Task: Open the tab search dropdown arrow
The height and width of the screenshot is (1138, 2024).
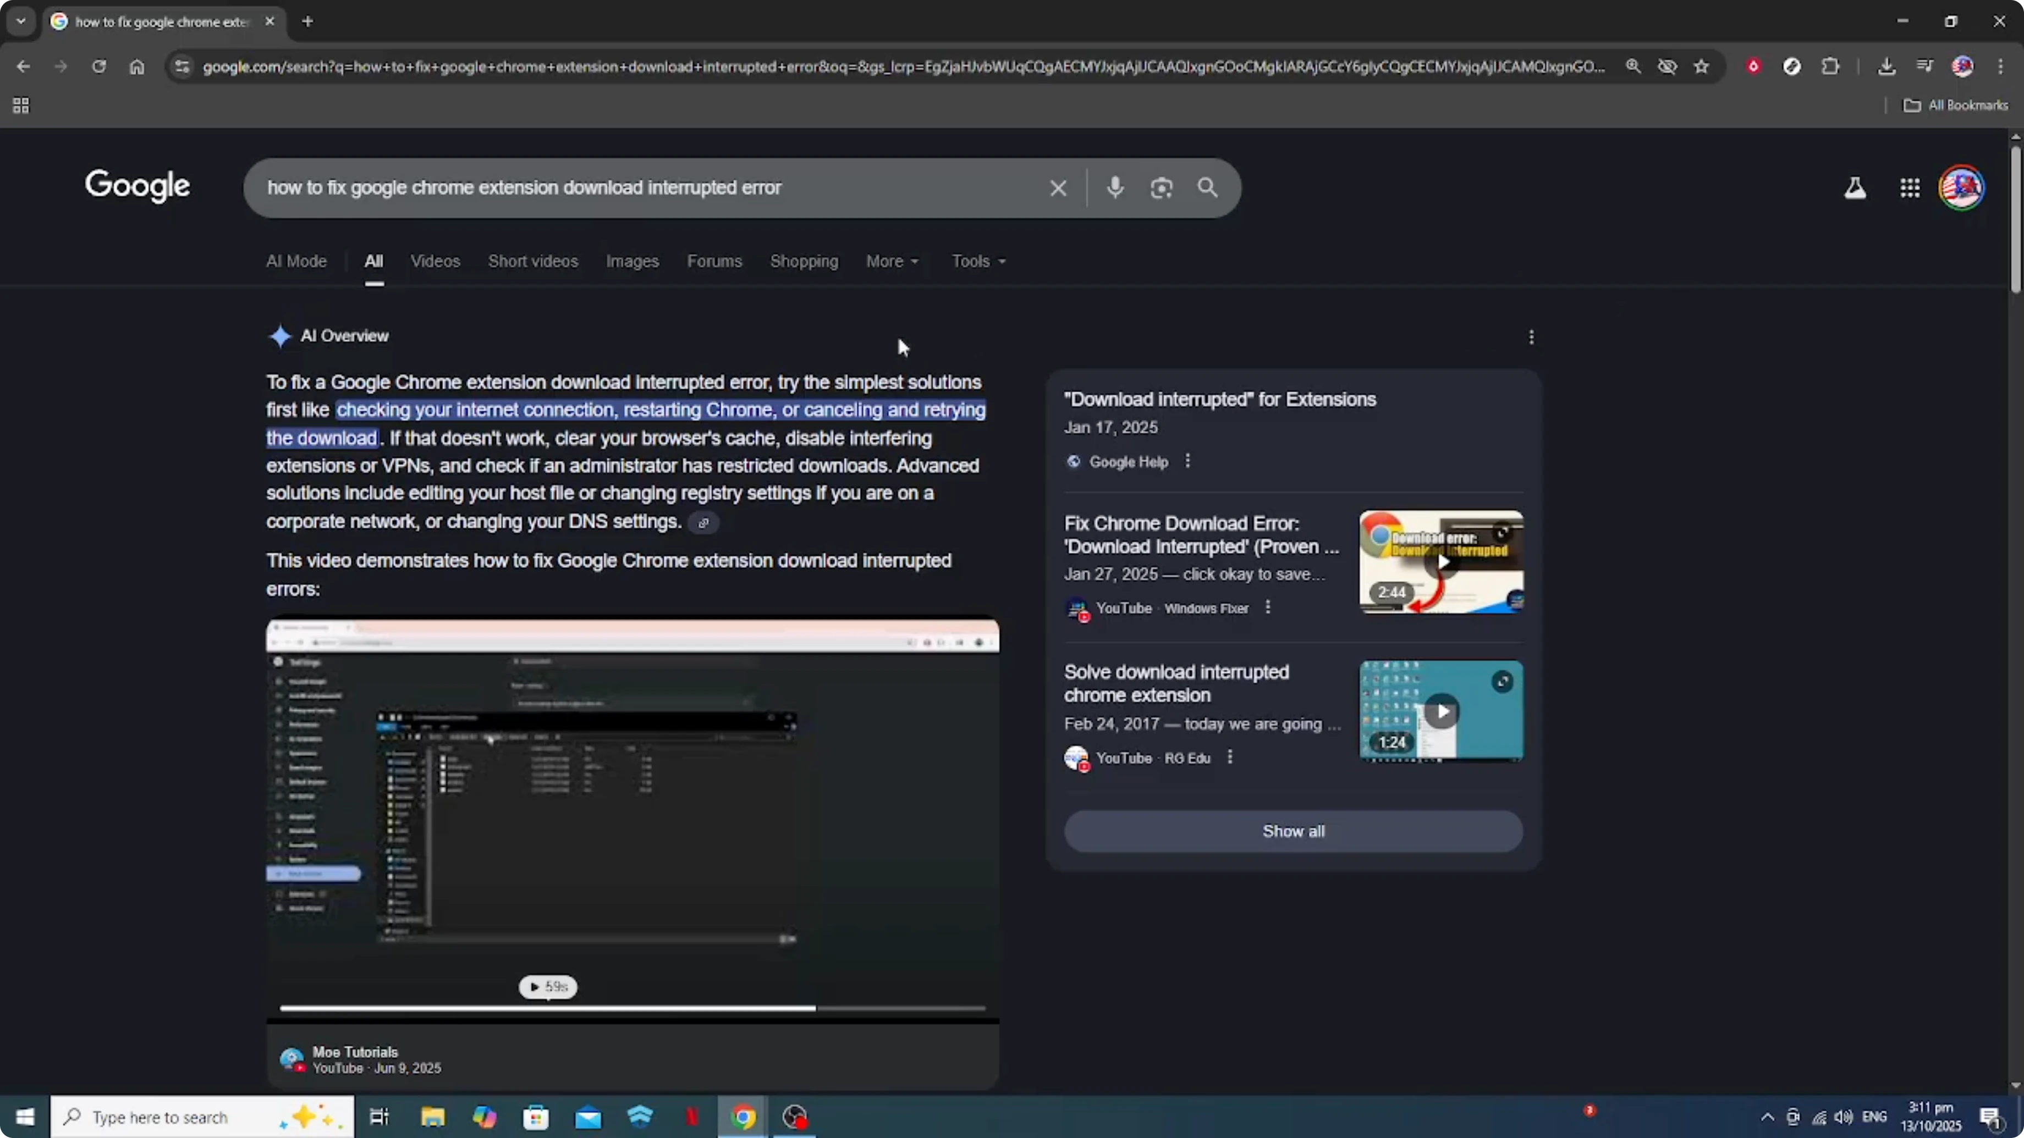Action: (x=21, y=21)
